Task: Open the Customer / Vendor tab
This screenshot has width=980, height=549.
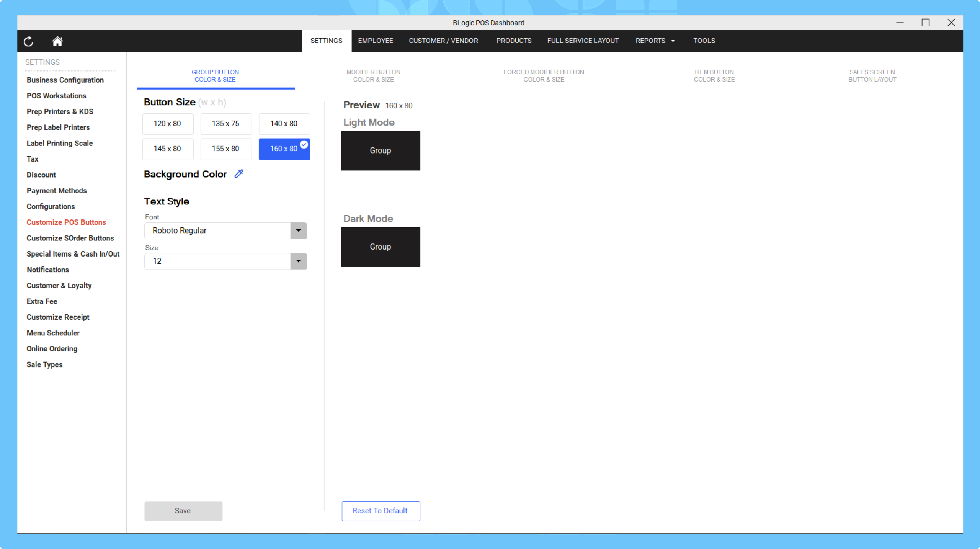Action: tap(443, 41)
